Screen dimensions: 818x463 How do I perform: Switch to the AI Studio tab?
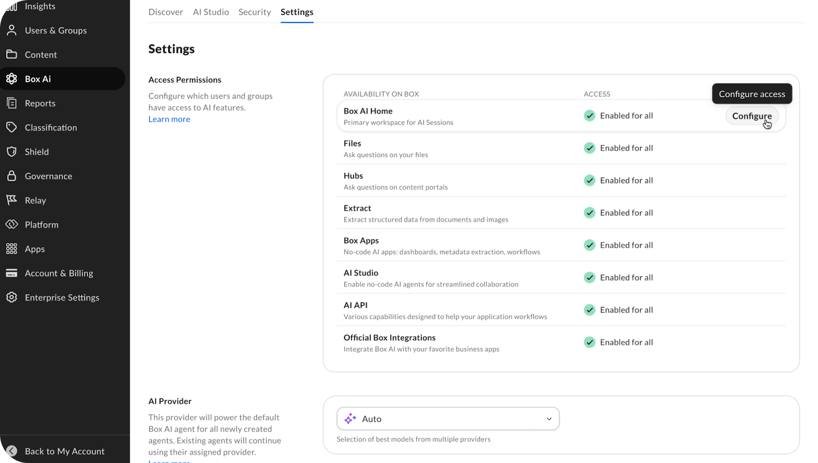coord(211,12)
